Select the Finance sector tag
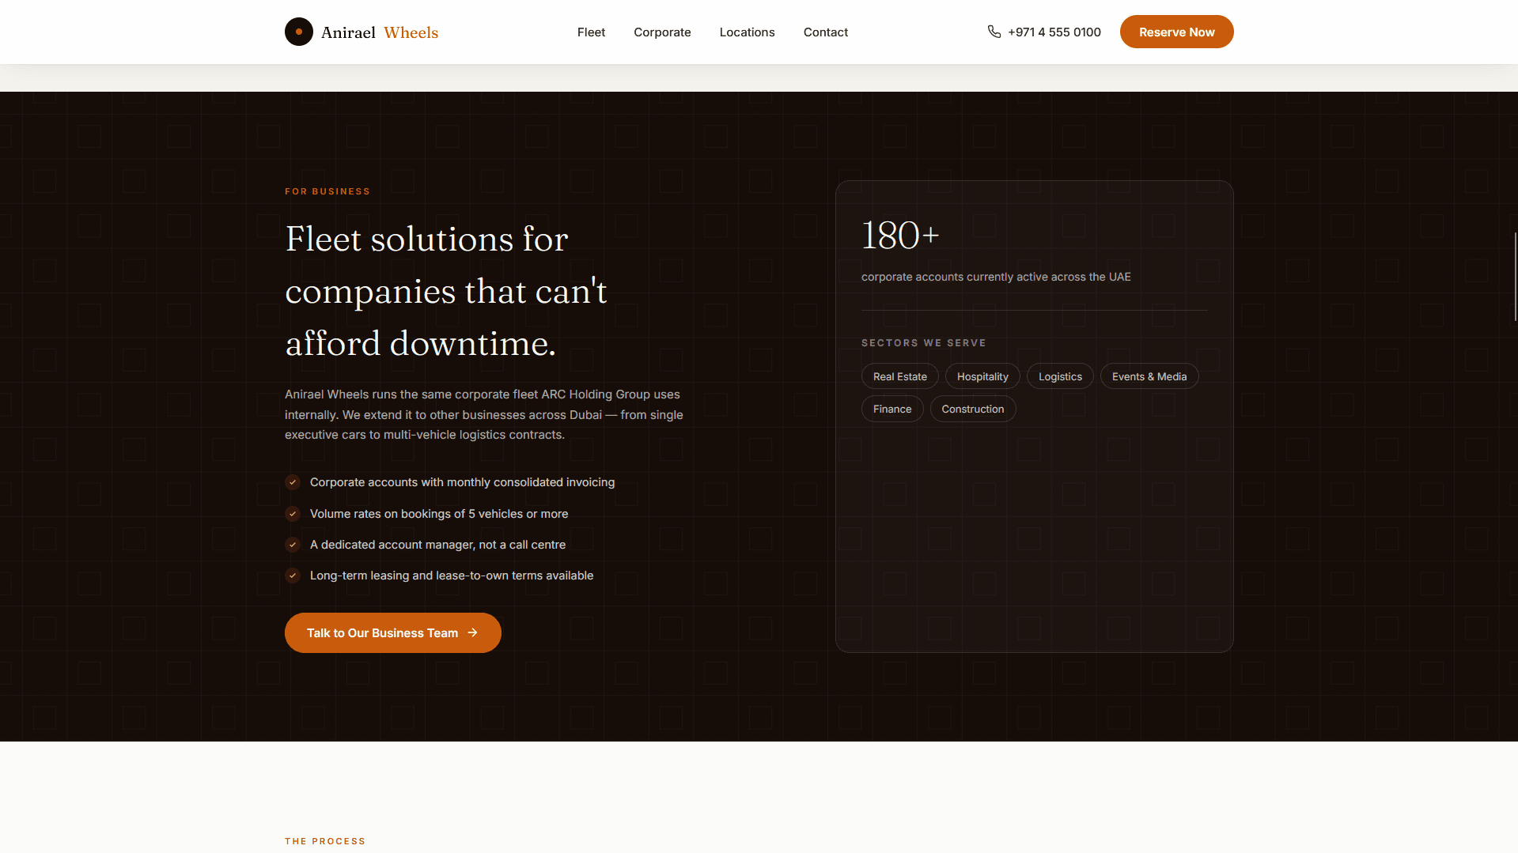Viewport: 1518px width, 853px height. (x=892, y=409)
